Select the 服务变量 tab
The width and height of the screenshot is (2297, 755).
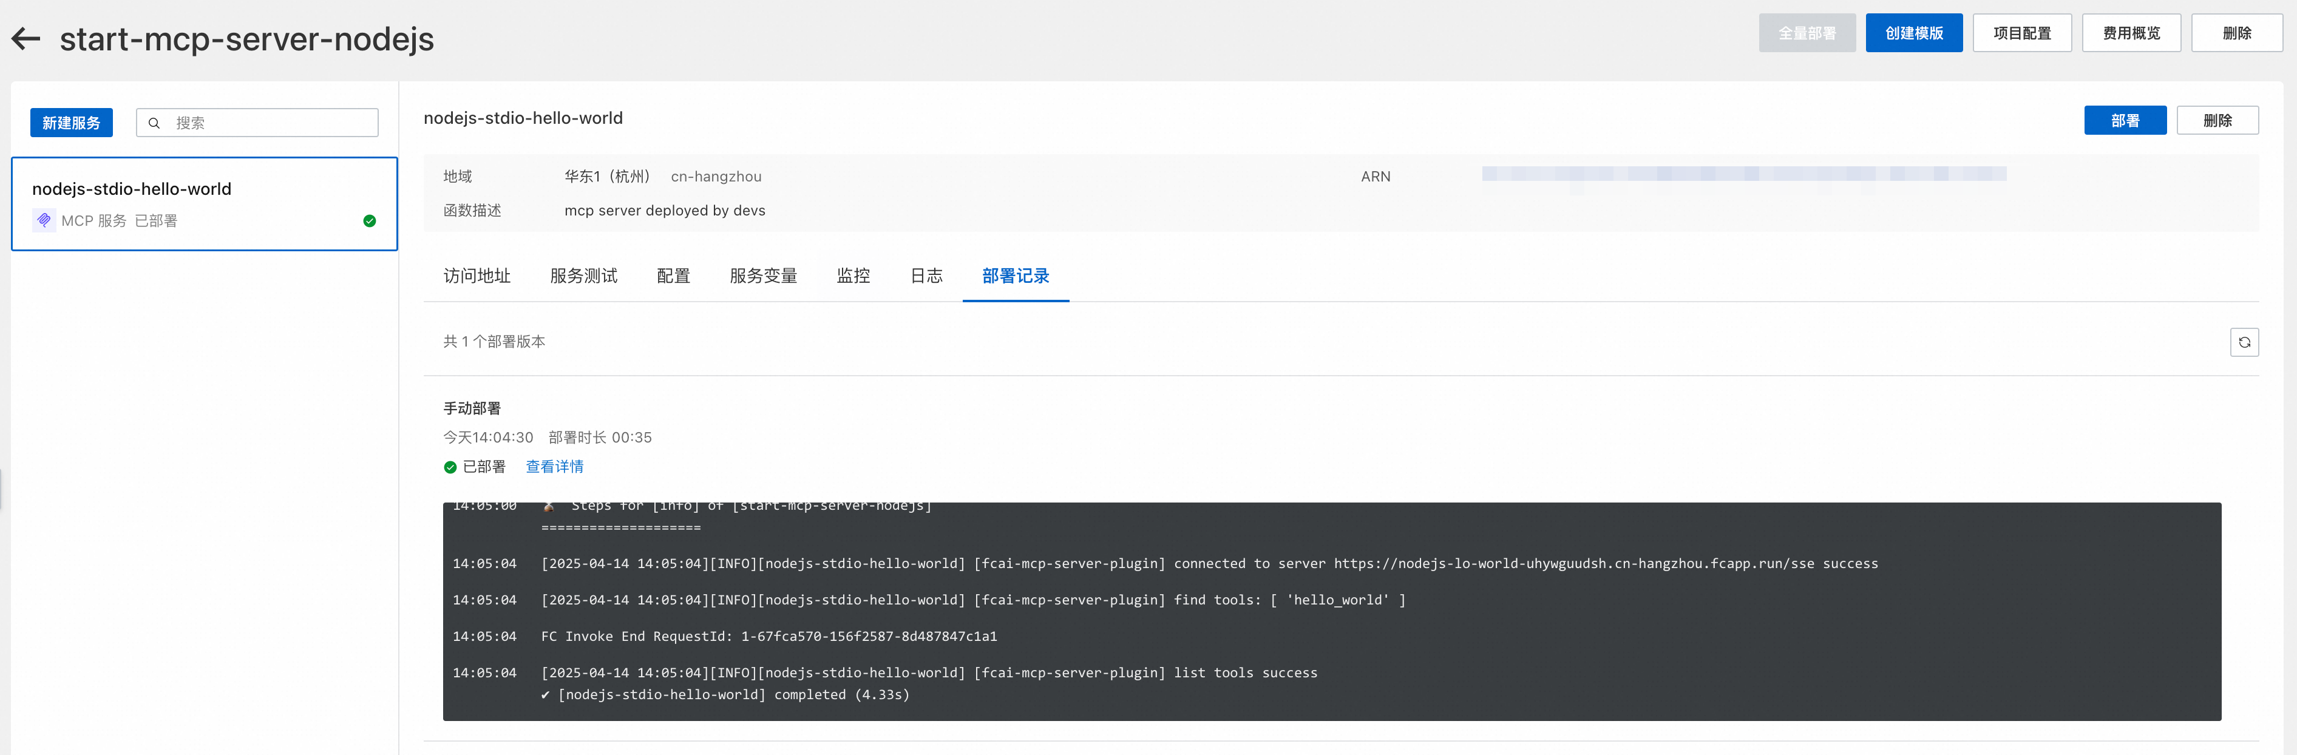(x=762, y=276)
